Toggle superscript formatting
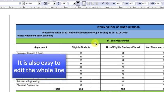Viewport: 164px width, 92px height. coord(103,3)
